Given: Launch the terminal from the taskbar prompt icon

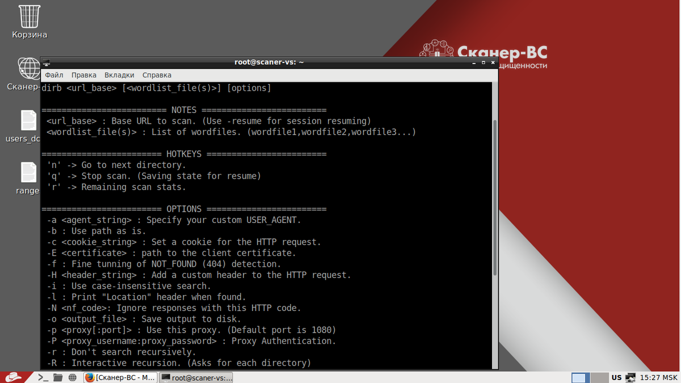Looking at the screenshot, I should (43, 377).
